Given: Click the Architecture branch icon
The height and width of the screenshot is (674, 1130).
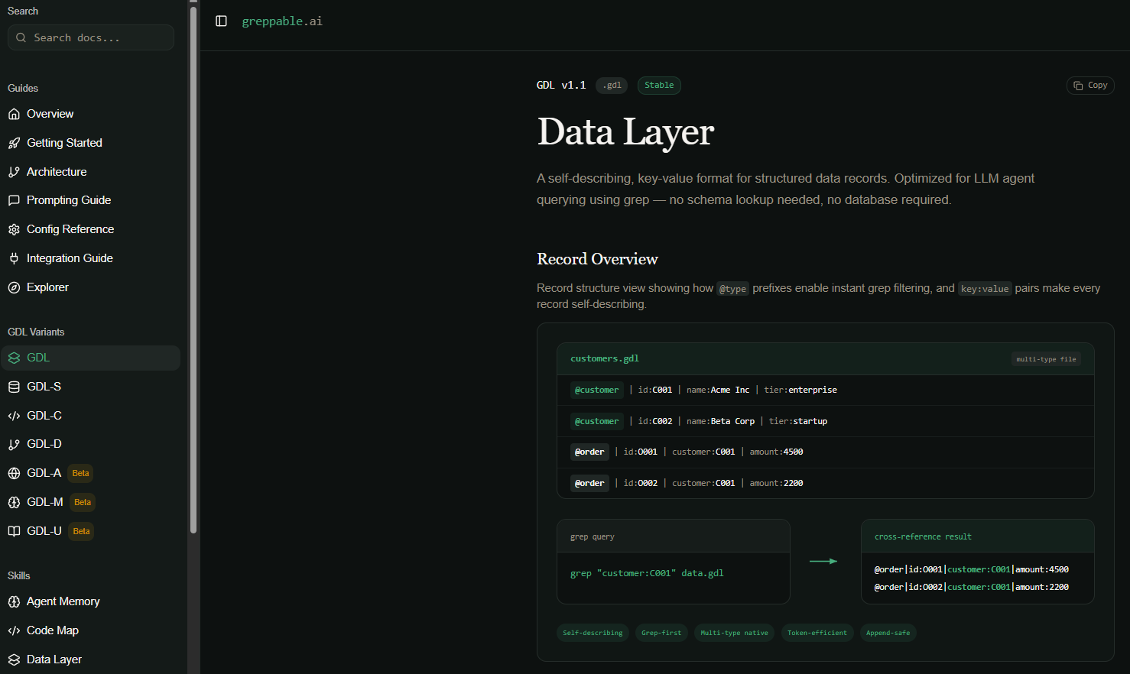Looking at the screenshot, I should click(x=14, y=172).
